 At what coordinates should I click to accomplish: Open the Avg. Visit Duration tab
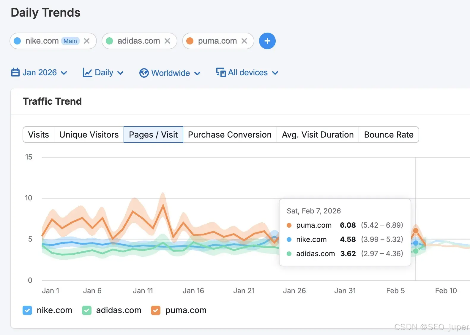[318, 135]
